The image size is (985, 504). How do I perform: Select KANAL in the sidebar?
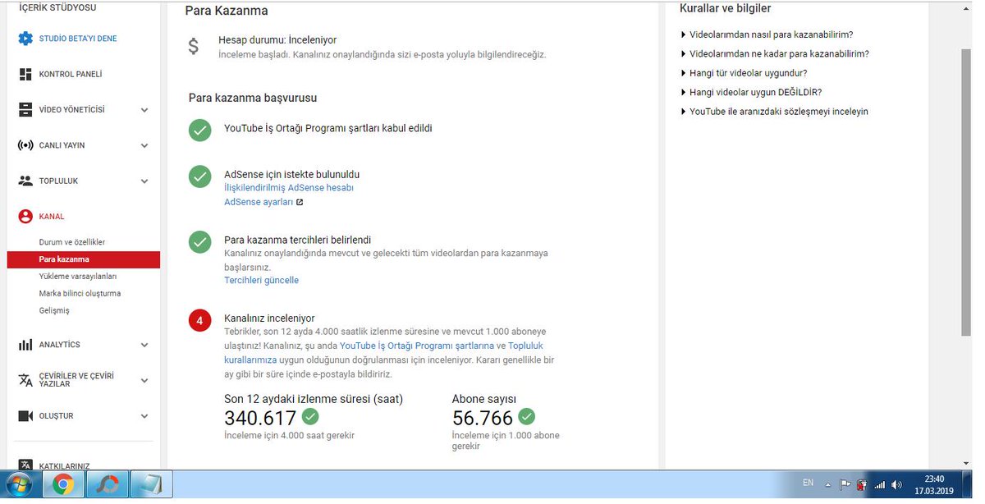52,217
